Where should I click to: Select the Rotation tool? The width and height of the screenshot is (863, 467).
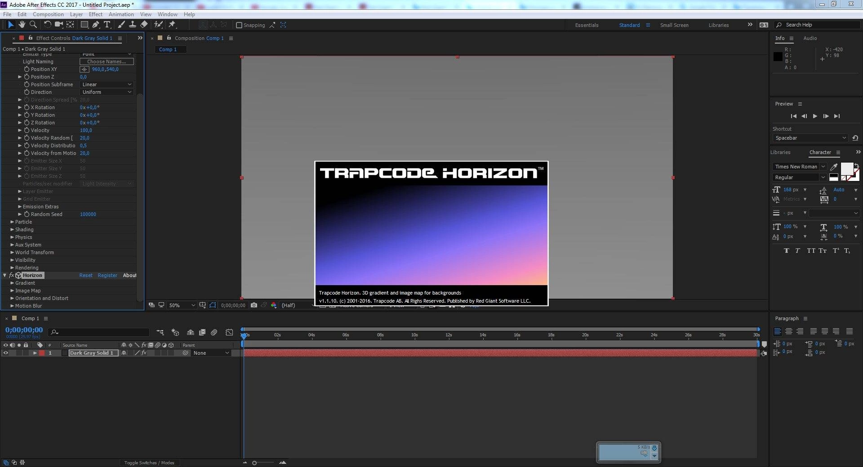click(47, 25)
